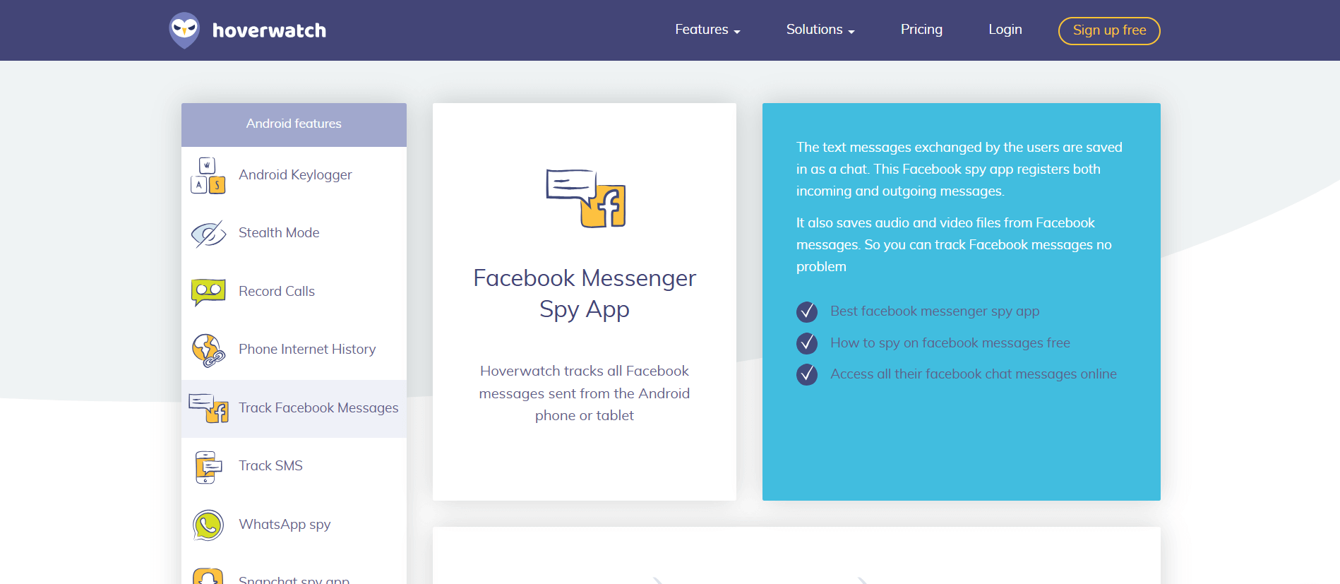Open the Stealth Mode feature link
The width and height of the screenshot is (1340, 584).
point(279,233)
